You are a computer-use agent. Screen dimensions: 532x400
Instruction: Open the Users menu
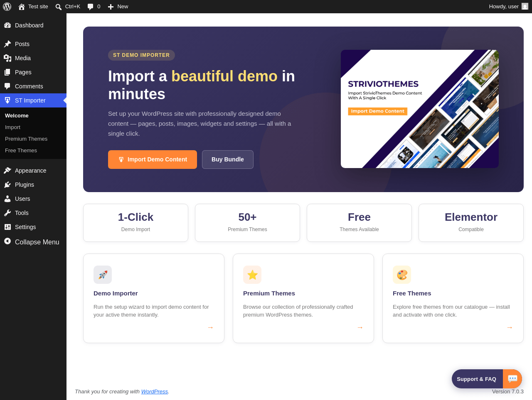tap(33, 199)
